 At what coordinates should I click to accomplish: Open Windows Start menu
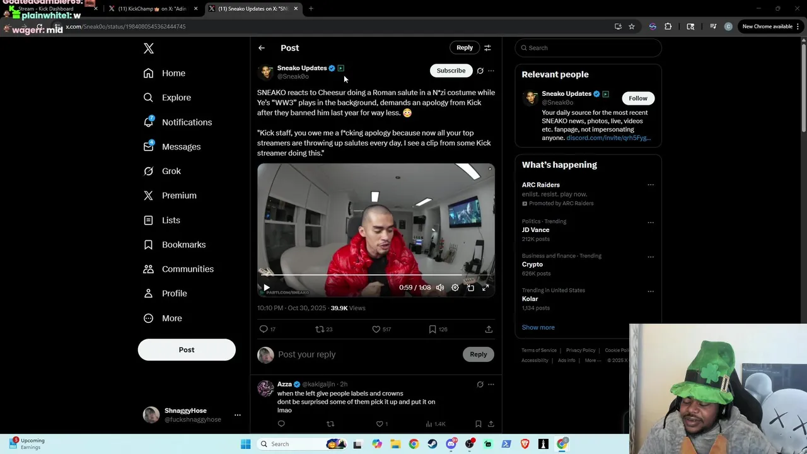246,444
